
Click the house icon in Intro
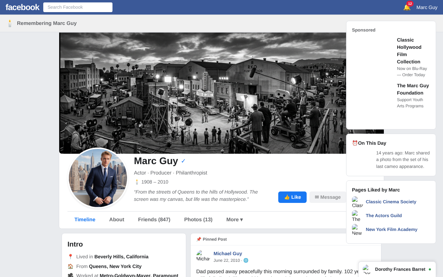[70, 266]
